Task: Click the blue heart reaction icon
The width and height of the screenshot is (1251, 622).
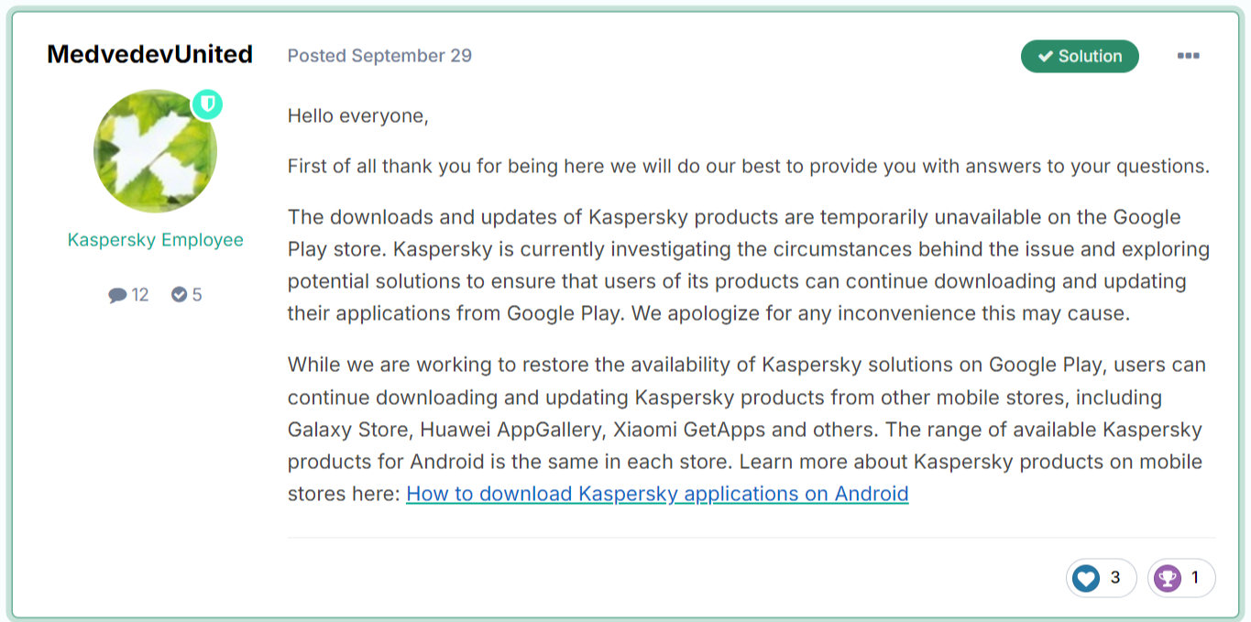Action: pyautogui.click(x=1086, y=578)
